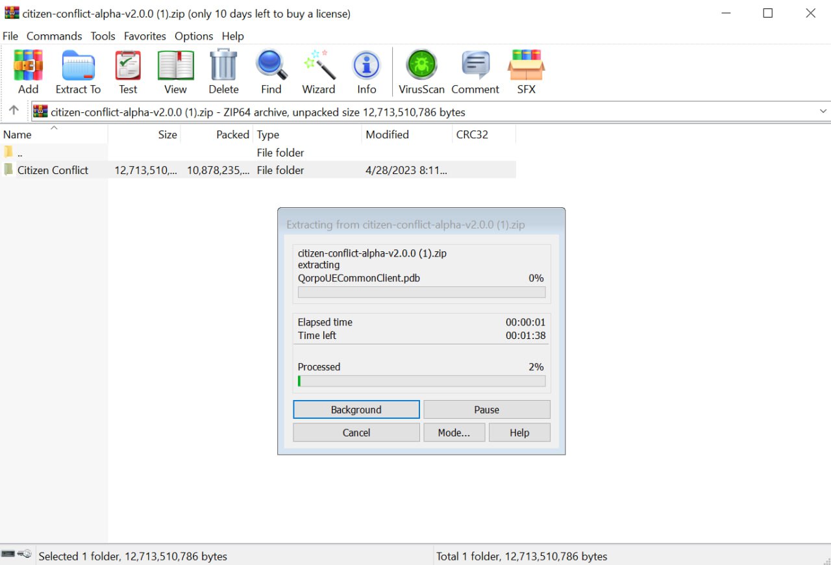Open the File menu

click(x=10, y=36)
